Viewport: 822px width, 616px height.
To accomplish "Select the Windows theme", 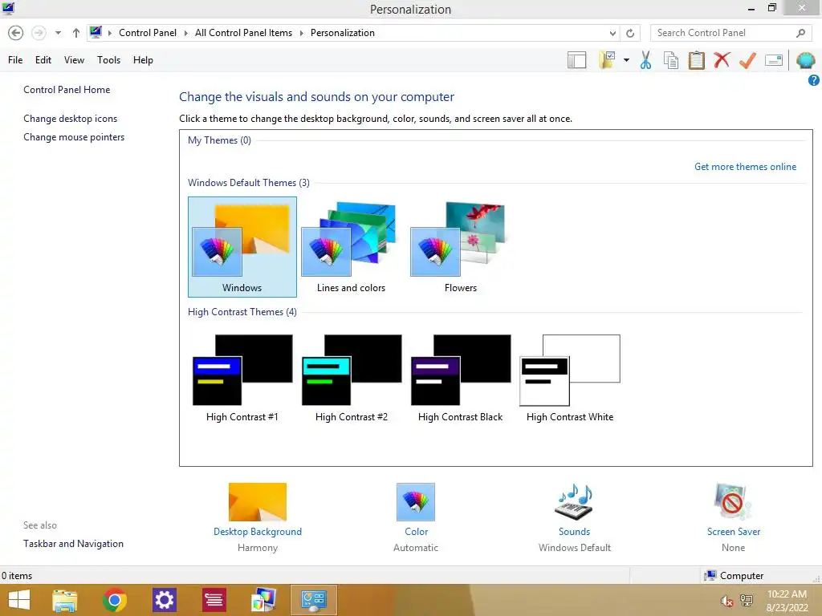I will pyautogui.click(x=242, y=247).
